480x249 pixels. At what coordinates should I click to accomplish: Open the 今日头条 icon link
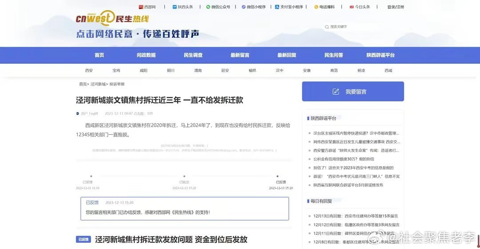pyautogui.click(x=351, y=7)
